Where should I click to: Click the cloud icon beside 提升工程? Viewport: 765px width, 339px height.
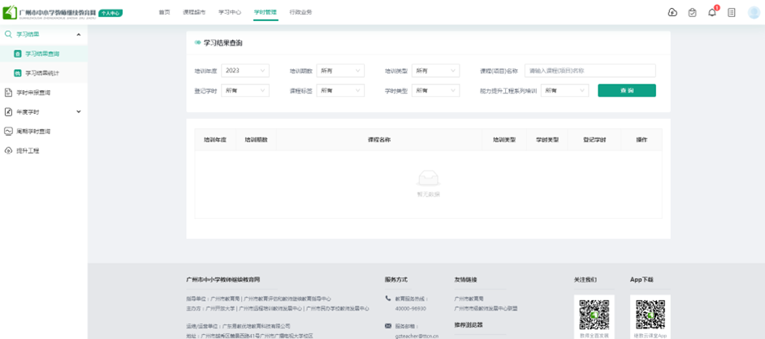[x=8, y=151]
